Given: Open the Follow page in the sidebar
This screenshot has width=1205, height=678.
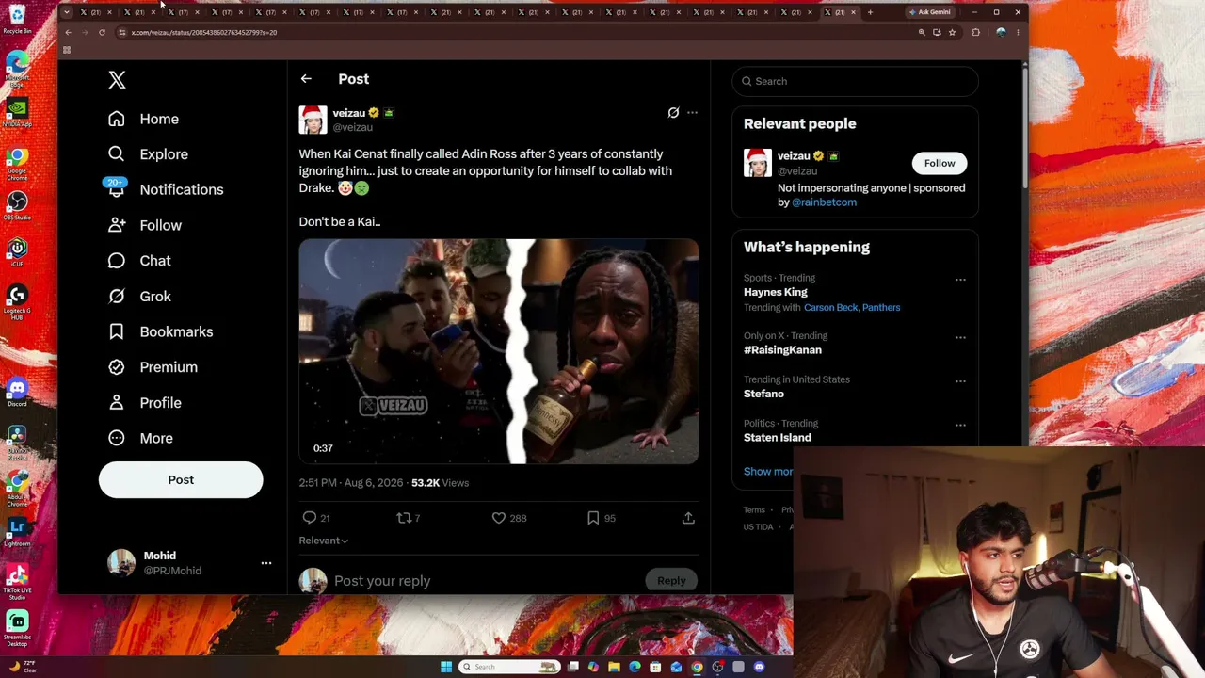Looking at the screenshot, I should coord(144,225).
